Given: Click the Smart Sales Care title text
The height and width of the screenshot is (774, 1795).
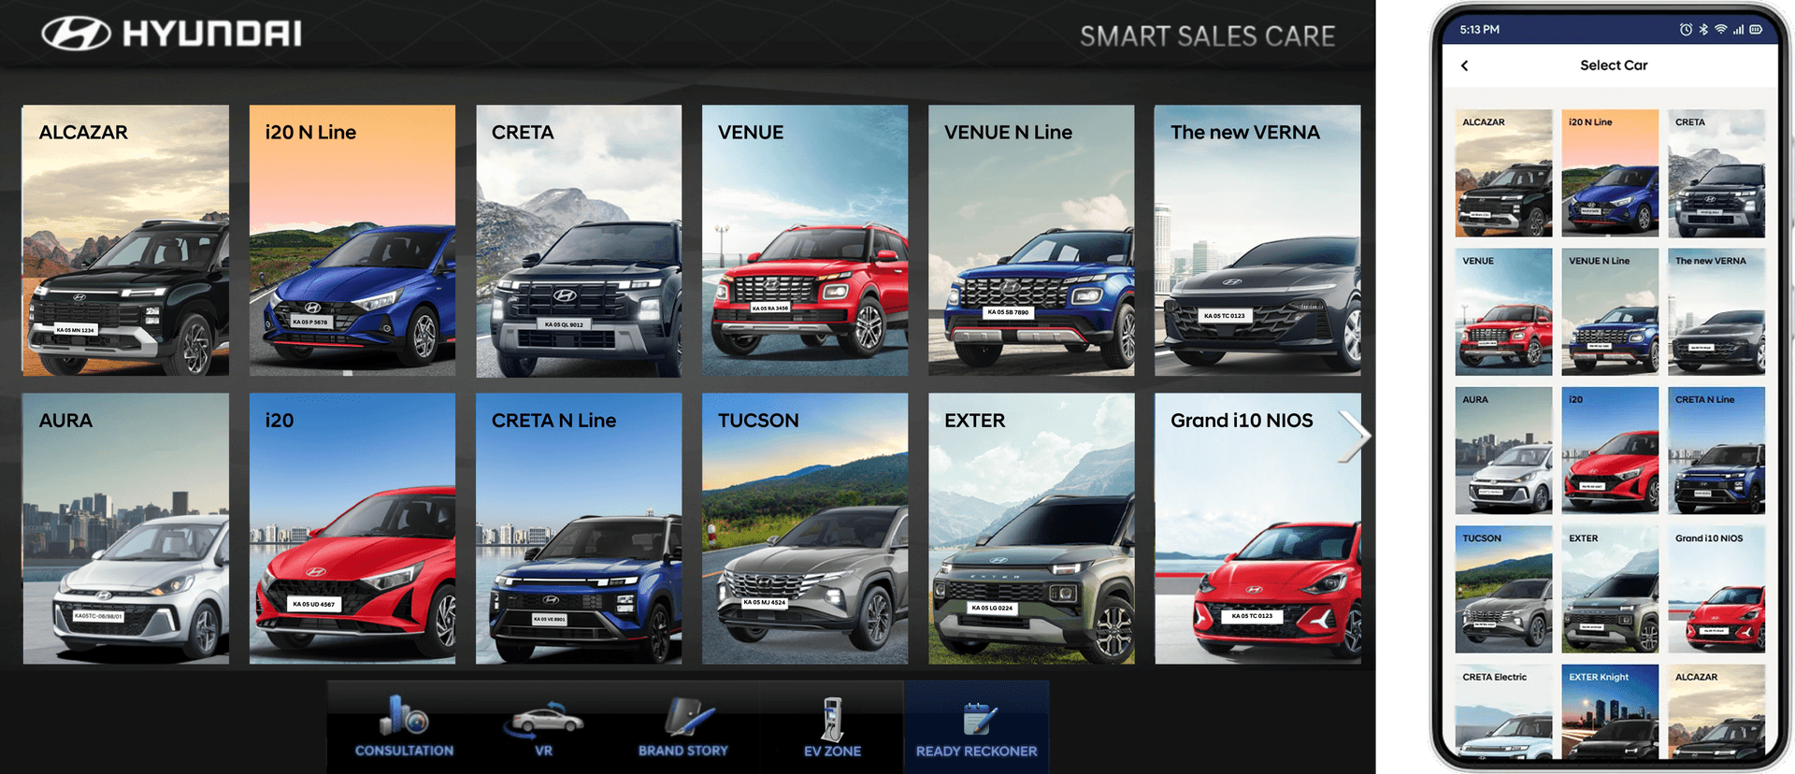Looking at the screenshot, I should 1207,36.
